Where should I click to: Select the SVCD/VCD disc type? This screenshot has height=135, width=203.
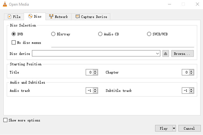[149, 34]
